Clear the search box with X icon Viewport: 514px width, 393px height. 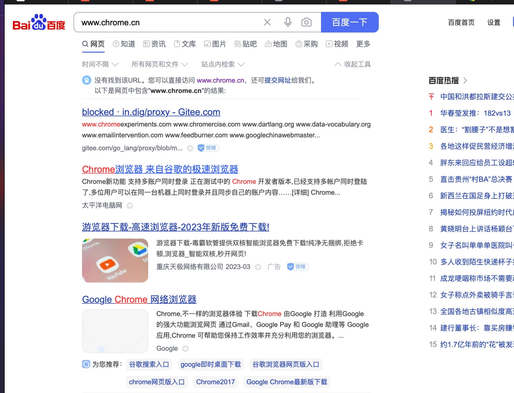click(267, 22)
